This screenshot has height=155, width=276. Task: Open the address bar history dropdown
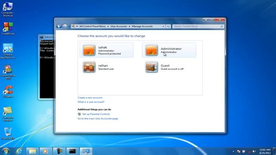[163, 26]
